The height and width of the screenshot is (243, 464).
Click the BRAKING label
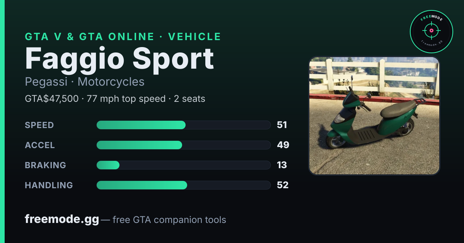click(45, 165)
